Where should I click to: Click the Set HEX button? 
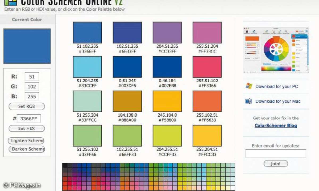pyautogui.click(x=27, y=129)
